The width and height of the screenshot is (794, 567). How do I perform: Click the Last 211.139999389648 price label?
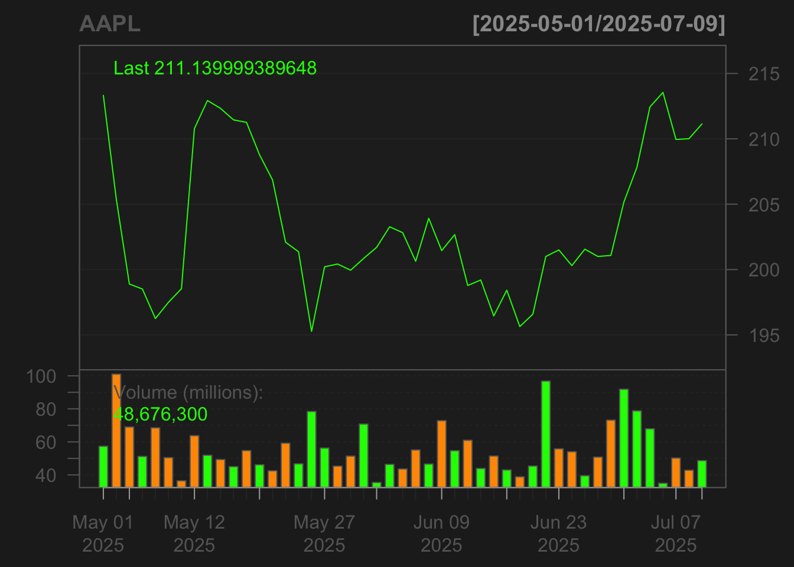tap(215, 69)
